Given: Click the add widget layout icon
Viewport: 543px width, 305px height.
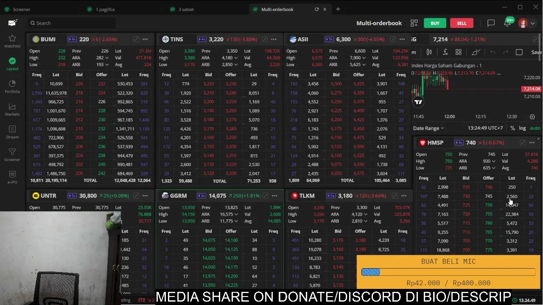Looking at the screenshot, I should 414,23.
